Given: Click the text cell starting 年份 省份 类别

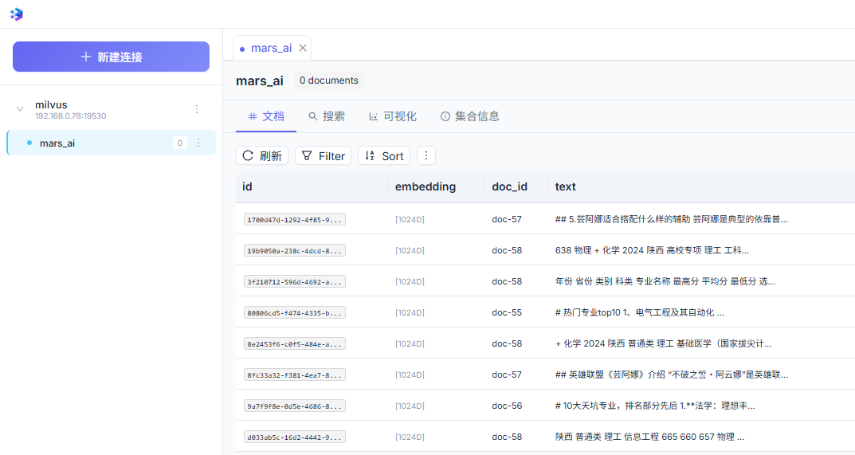Looking at the screenshot, I should 665,281.
